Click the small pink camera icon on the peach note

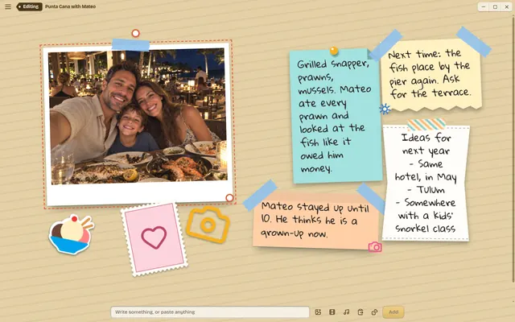click(x=375, y=247)
